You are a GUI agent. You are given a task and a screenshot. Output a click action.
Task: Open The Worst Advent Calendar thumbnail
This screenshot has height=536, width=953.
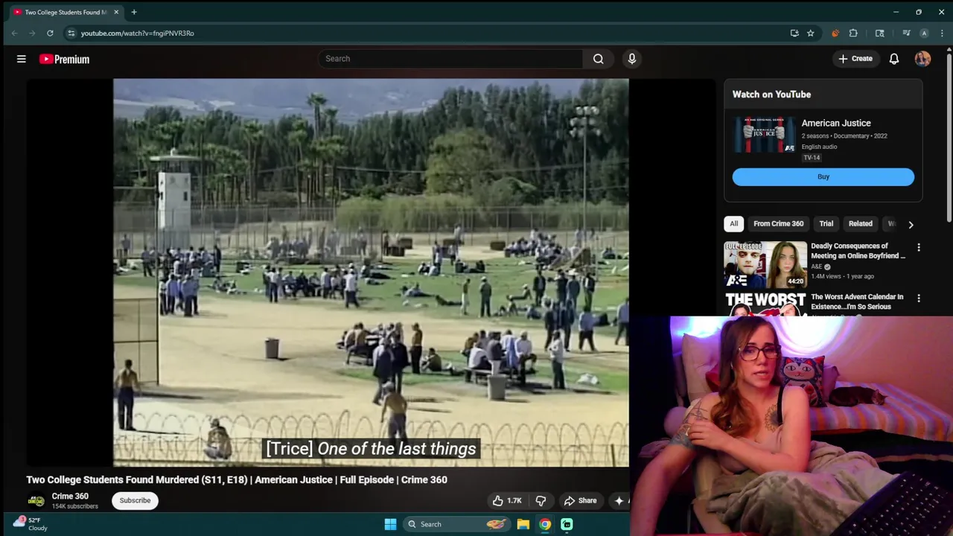tap(765, 304)
